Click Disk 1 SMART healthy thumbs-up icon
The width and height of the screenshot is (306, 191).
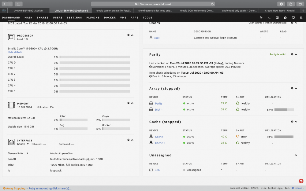tap(237, 109)
